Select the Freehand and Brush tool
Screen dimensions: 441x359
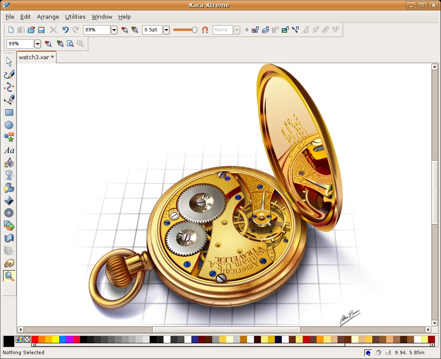(x=9, y=74)
